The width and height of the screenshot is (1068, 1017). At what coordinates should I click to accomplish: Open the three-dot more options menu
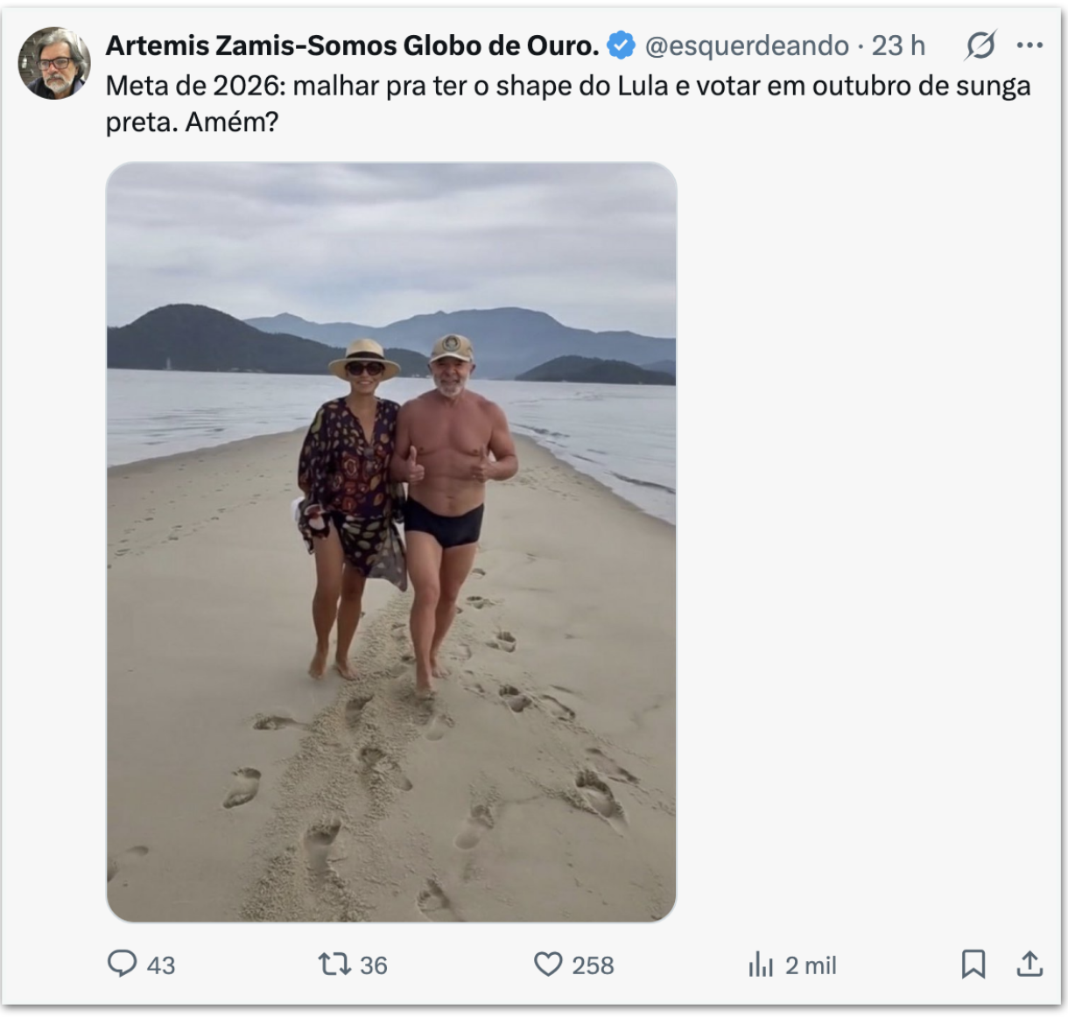pyautogui.click(x=1029, y=46)
